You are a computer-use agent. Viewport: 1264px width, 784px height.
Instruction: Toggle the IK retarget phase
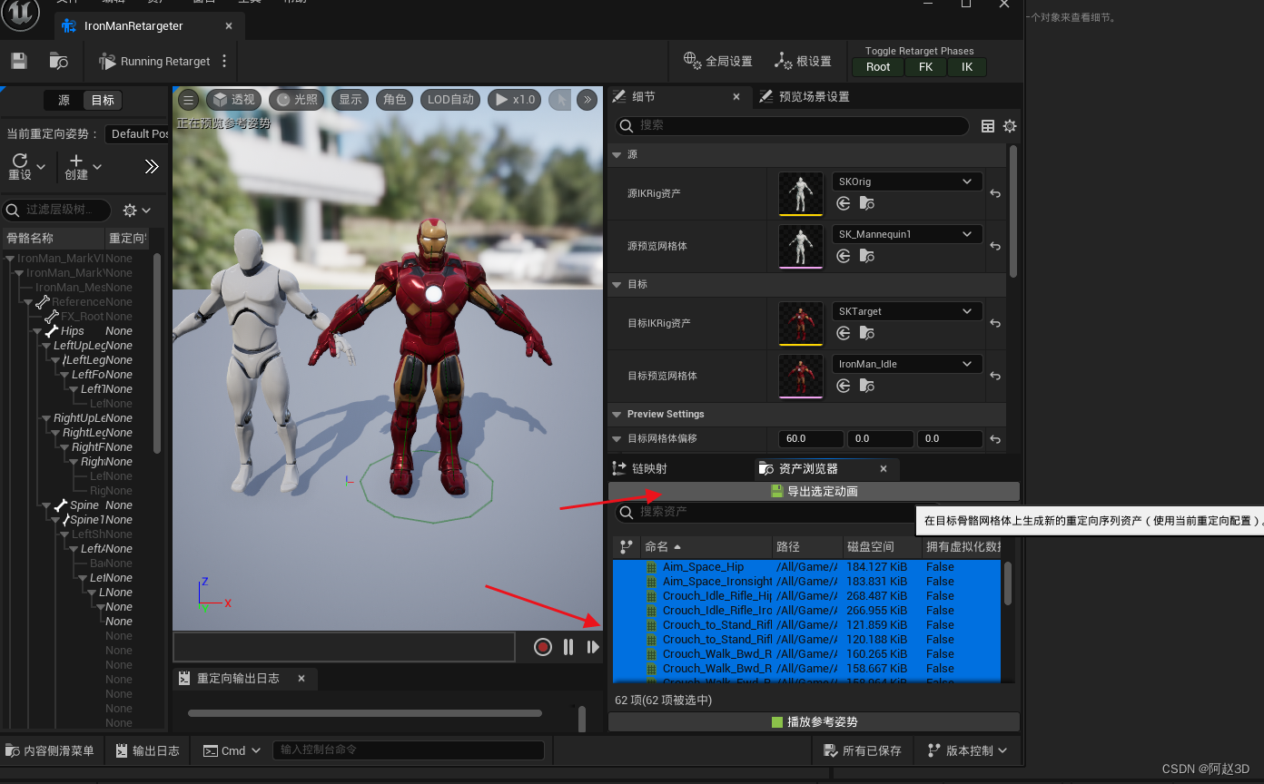click(x=967, y=67)
